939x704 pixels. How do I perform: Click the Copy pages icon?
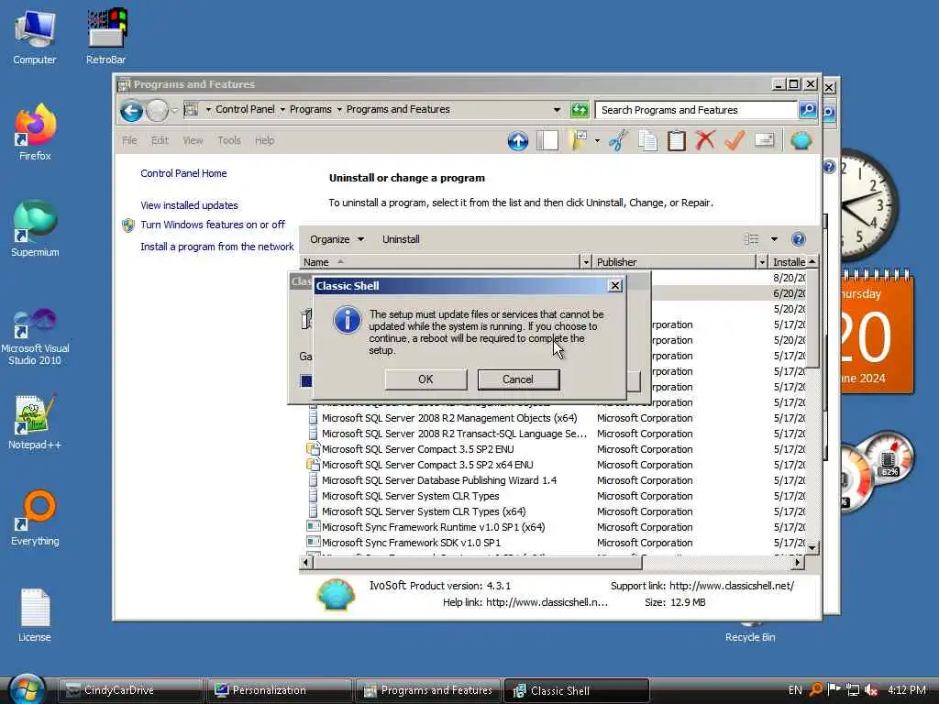pyautogui.click(x=647, y=140)
